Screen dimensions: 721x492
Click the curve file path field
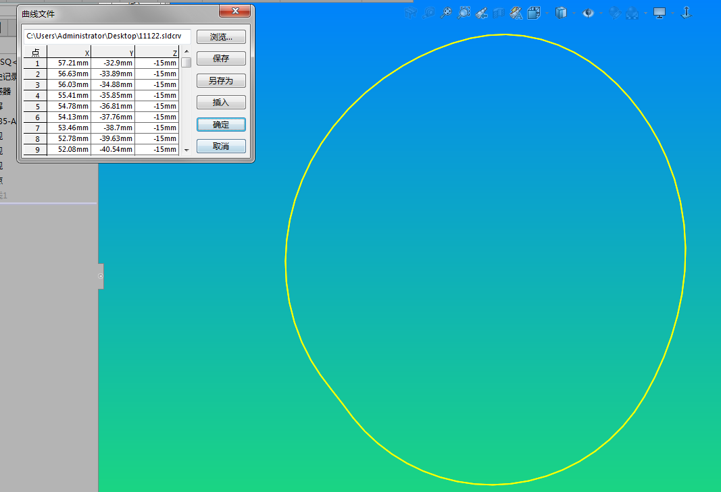(x=107, y=36)
